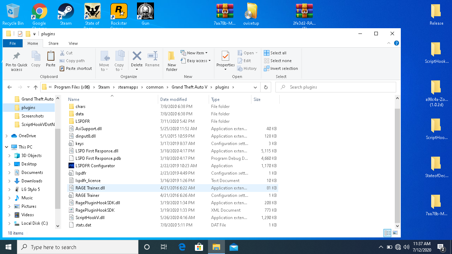The image size is (452, 254).
Task: Go up one folder level arrow
Action: (36, 87)
